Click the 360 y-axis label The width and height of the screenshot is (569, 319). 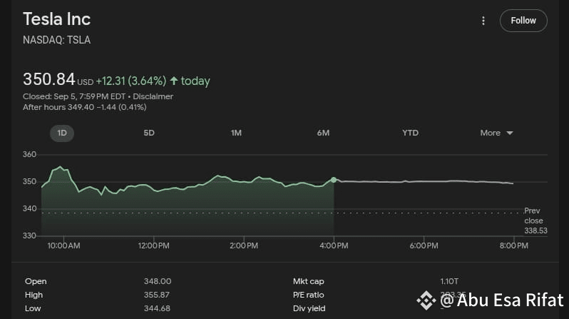coord(29,154)
